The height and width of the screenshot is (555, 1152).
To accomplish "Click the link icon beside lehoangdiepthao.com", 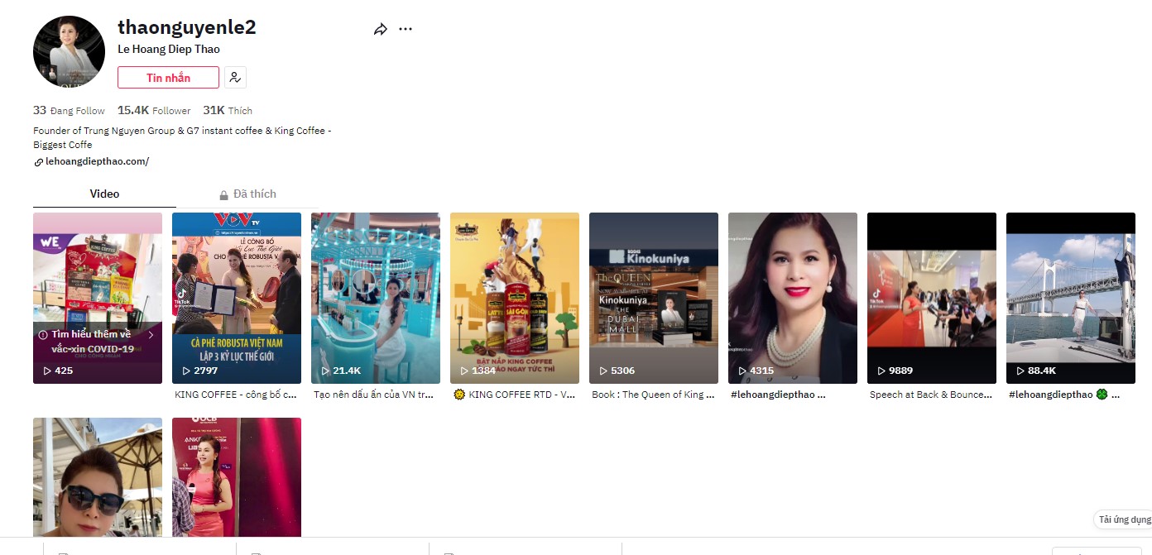I will click(x=38, y=162).
